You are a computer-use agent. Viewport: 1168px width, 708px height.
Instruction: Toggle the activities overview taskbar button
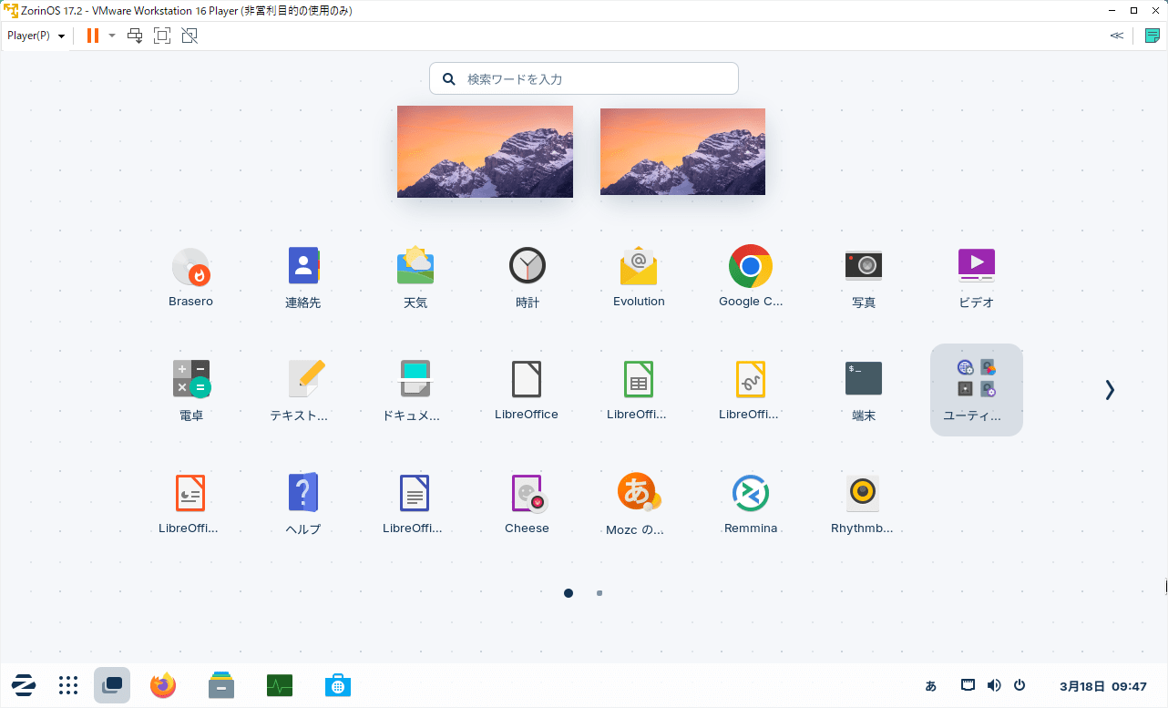tap(112, 685)
